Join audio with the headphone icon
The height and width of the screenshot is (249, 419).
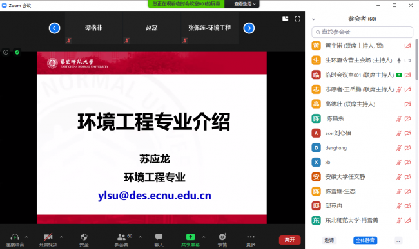click(x=15, y=237)
